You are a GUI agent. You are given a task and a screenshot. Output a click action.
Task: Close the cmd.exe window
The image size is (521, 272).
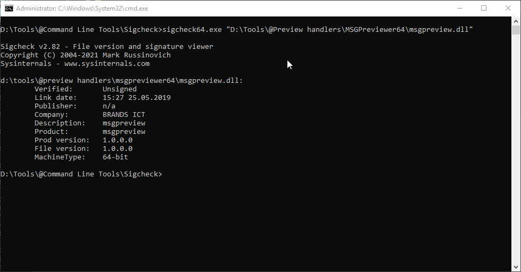click(x=508, y=8)
